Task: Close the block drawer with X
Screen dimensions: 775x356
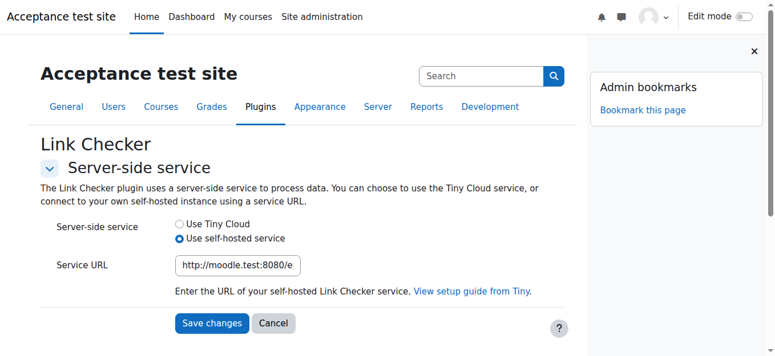Action: 754,51
